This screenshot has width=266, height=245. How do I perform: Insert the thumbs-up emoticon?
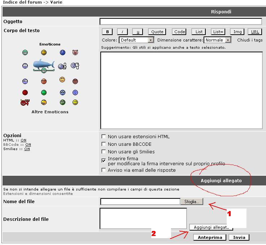[x=62, y=66]
